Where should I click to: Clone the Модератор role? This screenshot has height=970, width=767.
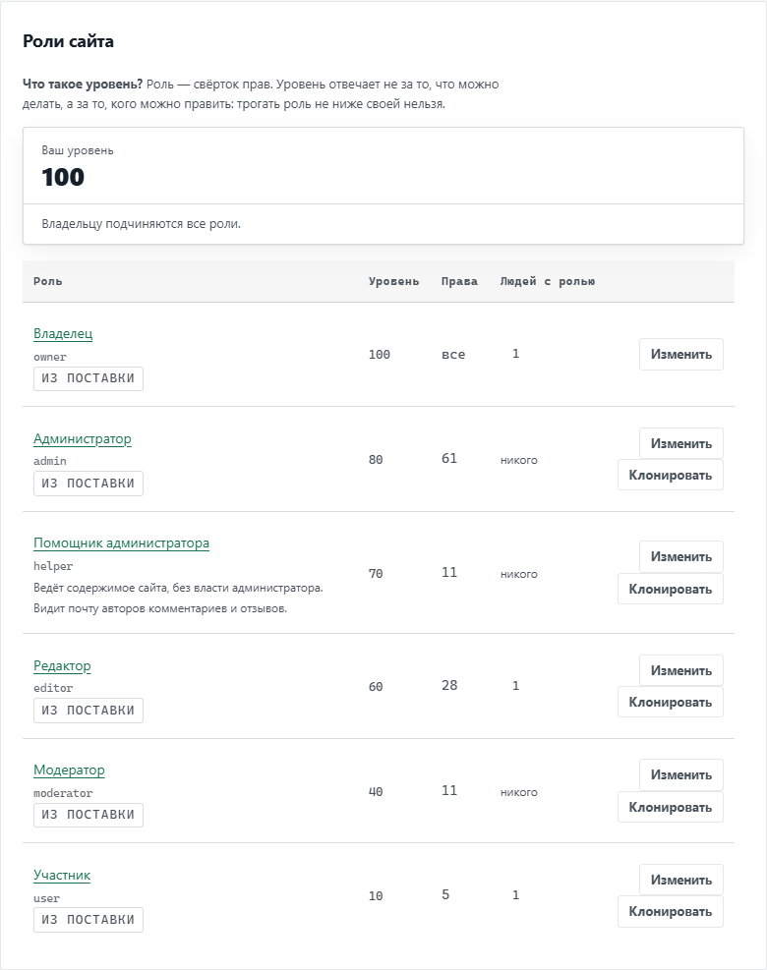coord(671,807)
